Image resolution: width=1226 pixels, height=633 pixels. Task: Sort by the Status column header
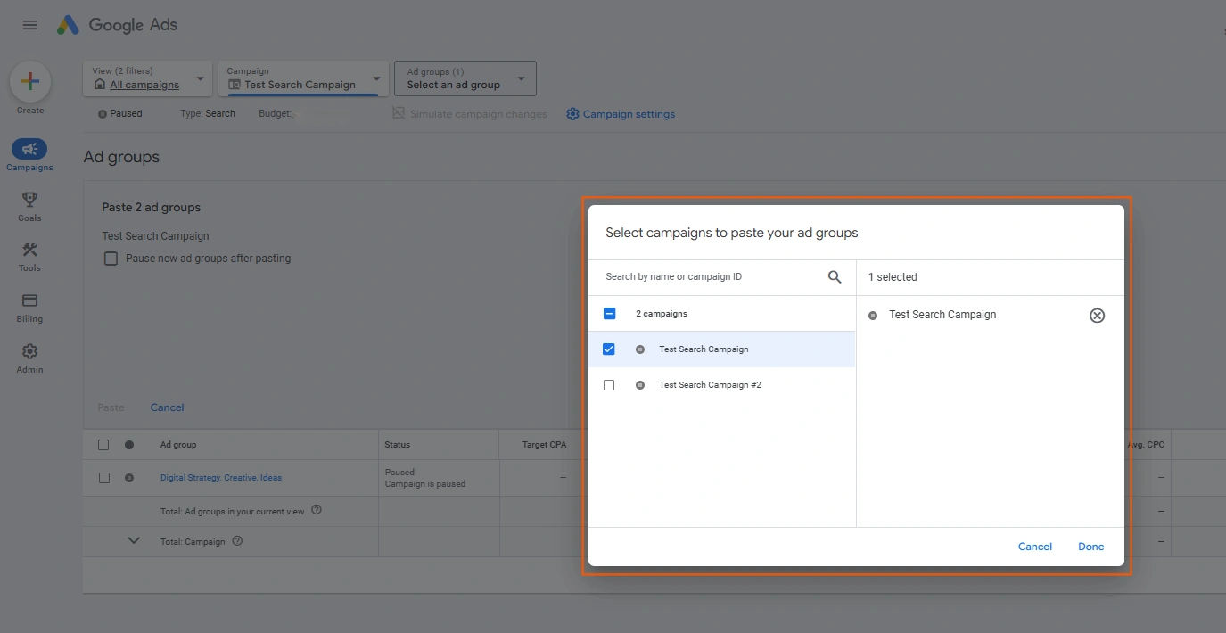point(398,445)
